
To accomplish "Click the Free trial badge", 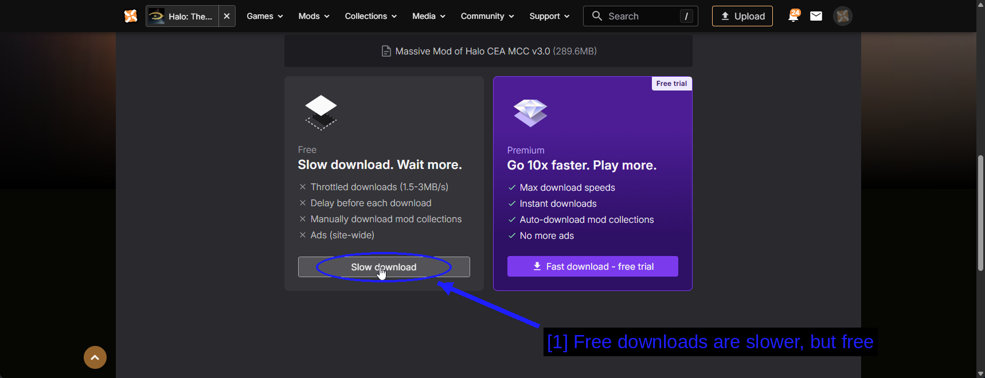I will point(672,84).
